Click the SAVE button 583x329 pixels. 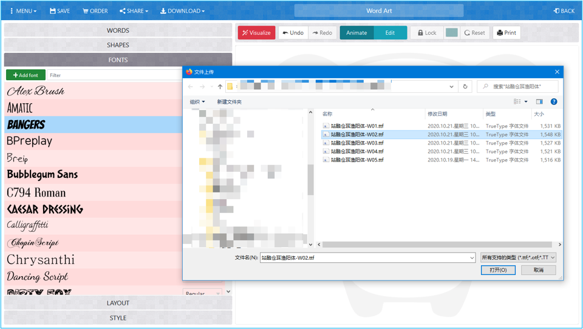pos(60,11)
